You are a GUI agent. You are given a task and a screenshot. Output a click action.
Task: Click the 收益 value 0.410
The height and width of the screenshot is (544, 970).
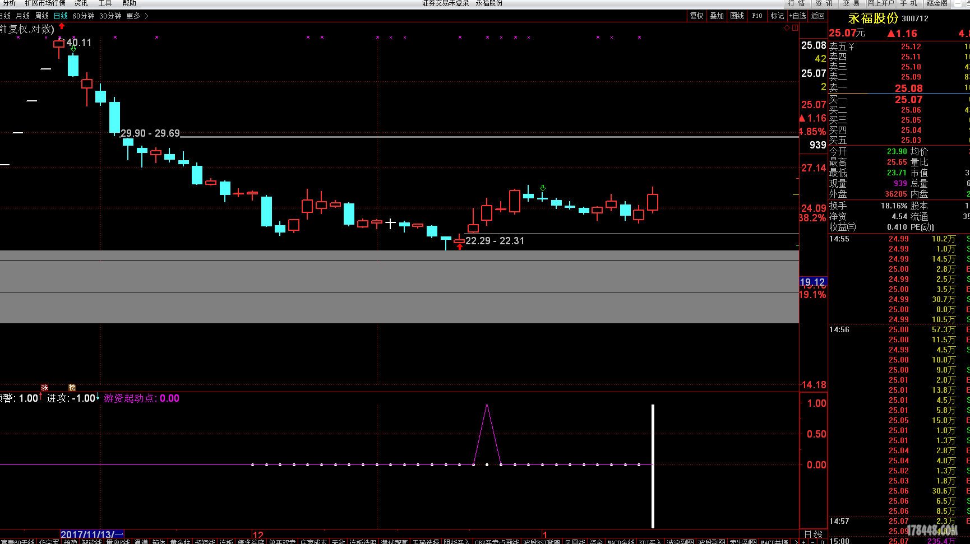[897, 227]
